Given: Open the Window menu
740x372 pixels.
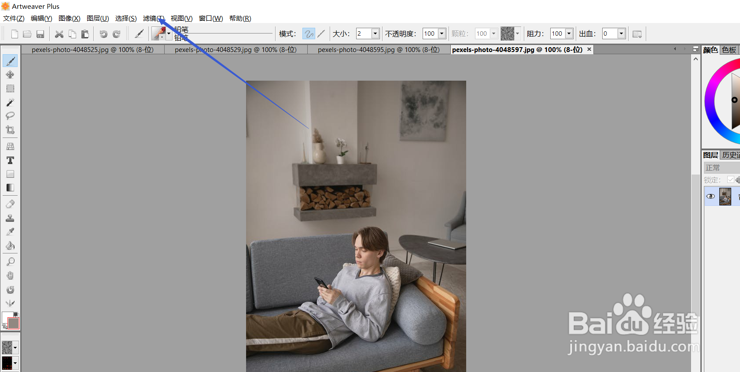Looking at the screenshot, I should 211,19.
